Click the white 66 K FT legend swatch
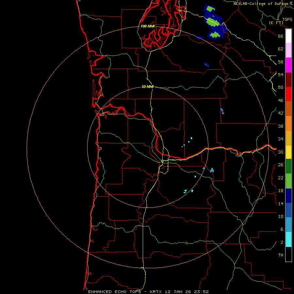Screen dimensions: 294x294 click(x=288, y=36)
